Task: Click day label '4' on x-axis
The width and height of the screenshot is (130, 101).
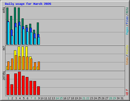Action: tap(20, 98)
